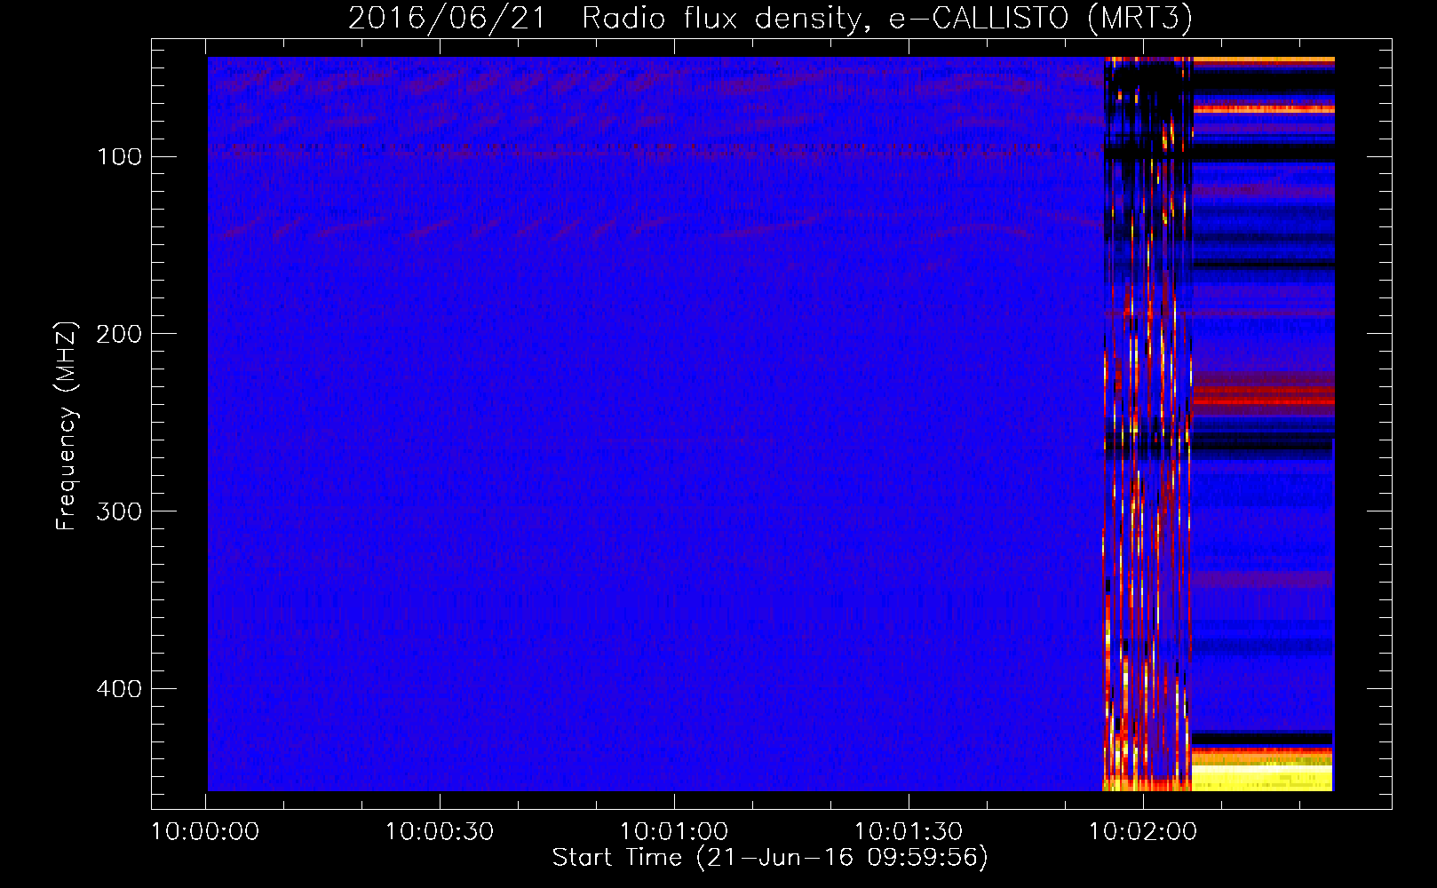1437x888 pixels.
Task: Click the 200 frequency tick label
Action: (x=119, y=335)
